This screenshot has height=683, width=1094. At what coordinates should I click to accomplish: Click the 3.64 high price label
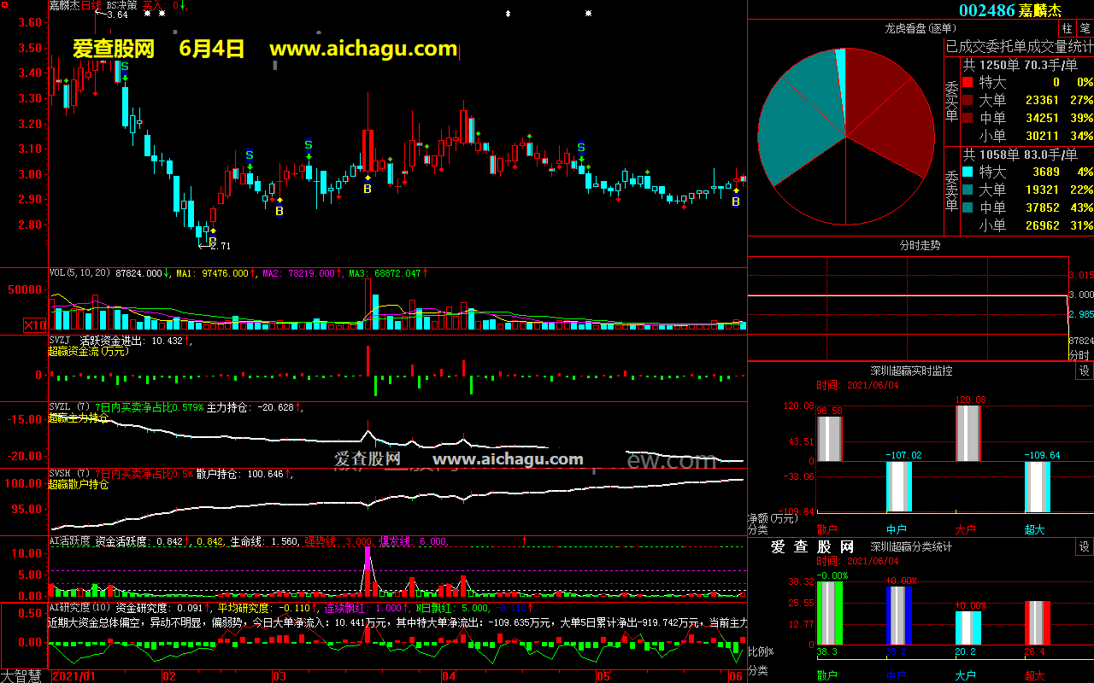(x=117, y=15)
